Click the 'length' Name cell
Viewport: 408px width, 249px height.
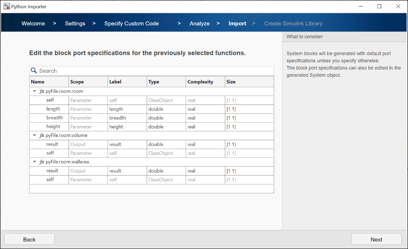[x=49, y=109]
